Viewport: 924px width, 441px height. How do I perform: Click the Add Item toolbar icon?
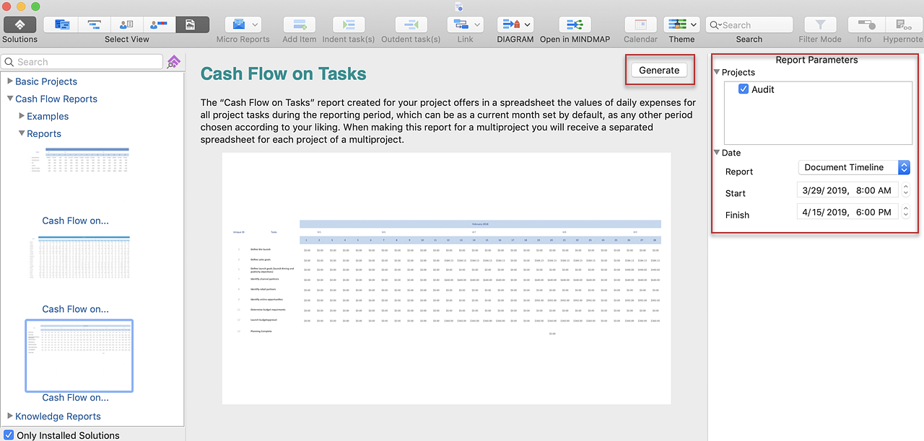coord(299,24)
